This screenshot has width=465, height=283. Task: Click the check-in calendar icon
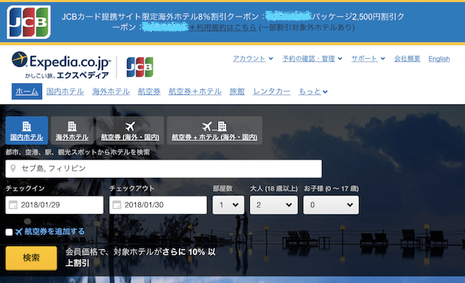point(13,205)
